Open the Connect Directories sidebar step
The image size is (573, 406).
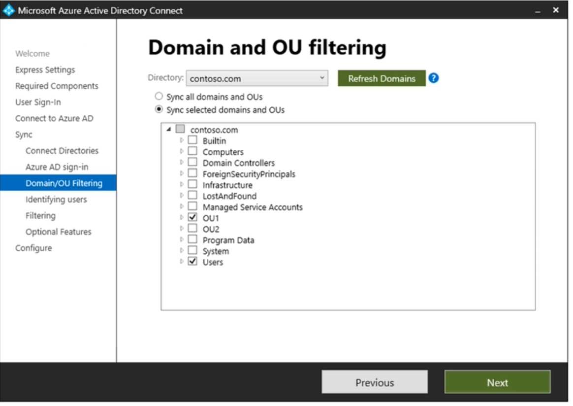[x=62, y=151]
